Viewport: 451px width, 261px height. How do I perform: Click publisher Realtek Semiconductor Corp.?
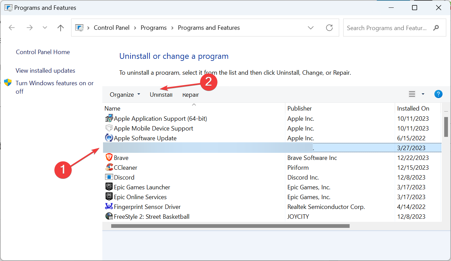326,207
